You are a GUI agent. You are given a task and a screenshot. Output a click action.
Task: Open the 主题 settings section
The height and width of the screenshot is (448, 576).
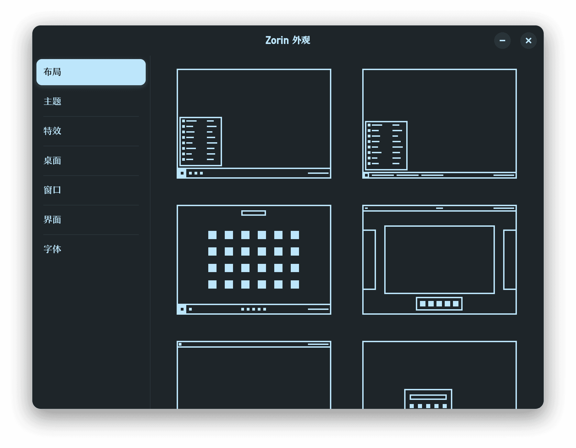coord(91,102)
